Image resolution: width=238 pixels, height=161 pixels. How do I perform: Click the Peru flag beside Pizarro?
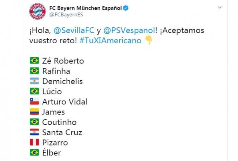(34, 142)
